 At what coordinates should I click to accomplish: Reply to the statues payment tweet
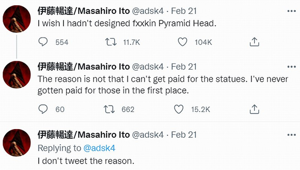tap(43, 109)
